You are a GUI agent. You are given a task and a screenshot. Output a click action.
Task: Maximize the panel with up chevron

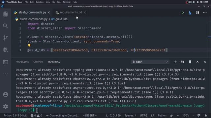[197, 62]
